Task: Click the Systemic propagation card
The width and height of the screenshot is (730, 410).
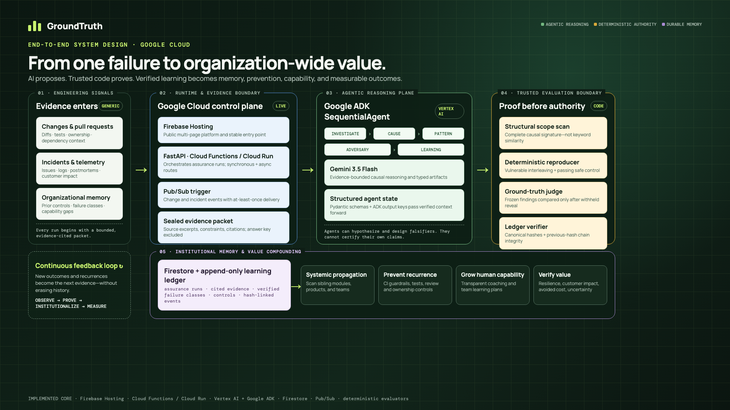Action: (x=338, y=285)
